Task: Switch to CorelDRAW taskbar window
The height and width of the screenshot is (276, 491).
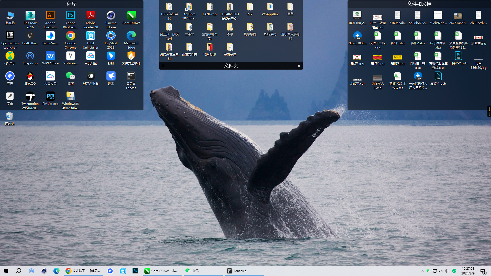Action: pyautogui.click(x=162, y=271)
